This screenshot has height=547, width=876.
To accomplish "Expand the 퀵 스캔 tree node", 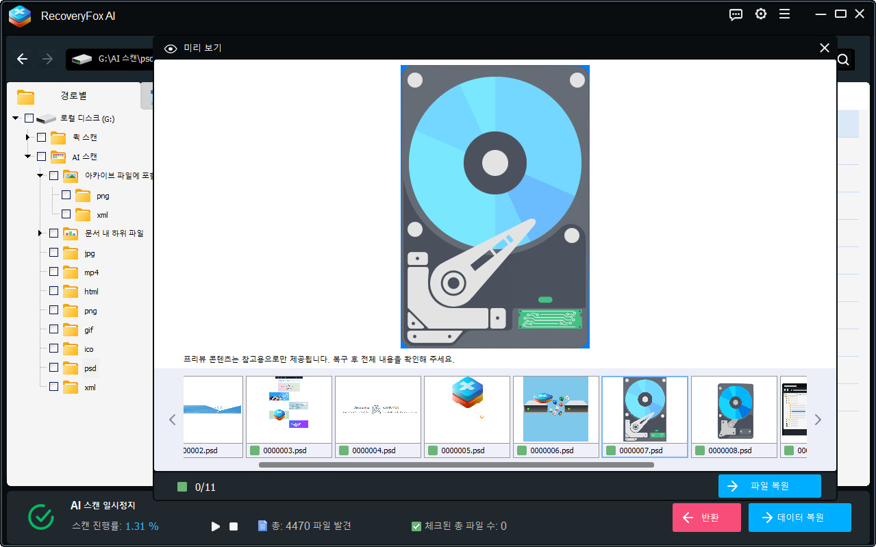I will (x=28, y=138).
